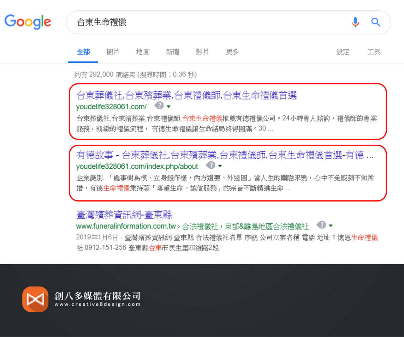Click the blue magnifier search icon

click(x=376, y=22)
